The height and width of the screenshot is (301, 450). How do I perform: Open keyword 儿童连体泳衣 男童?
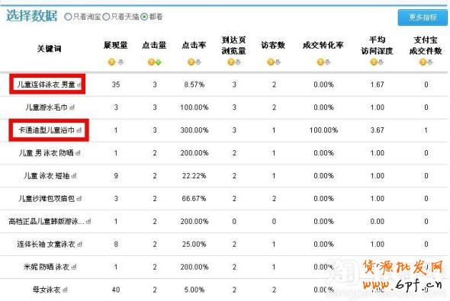tap(46, 85)
